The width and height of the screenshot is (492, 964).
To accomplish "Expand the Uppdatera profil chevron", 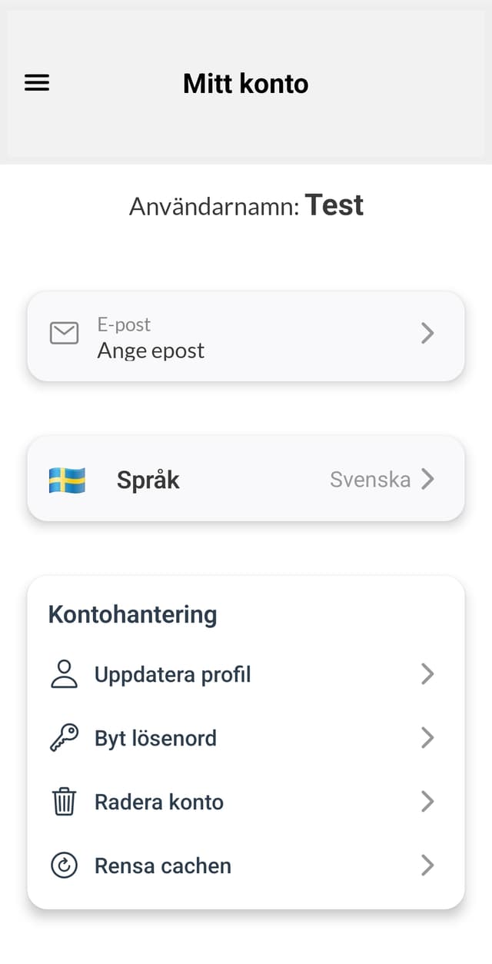I will pyautogui.click(x=427, y=674).
